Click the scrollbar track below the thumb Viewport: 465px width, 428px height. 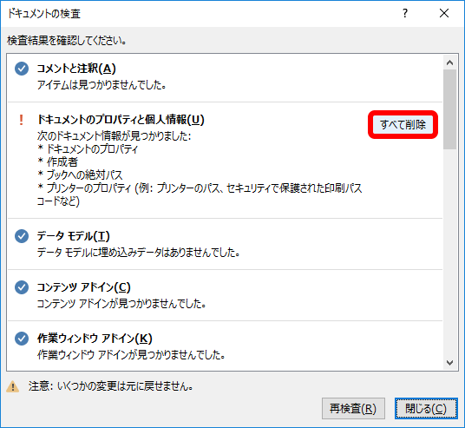tap(449, 253)
